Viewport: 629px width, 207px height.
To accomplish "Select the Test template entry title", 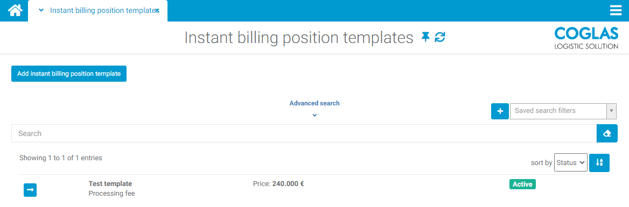I will (110, 184).
